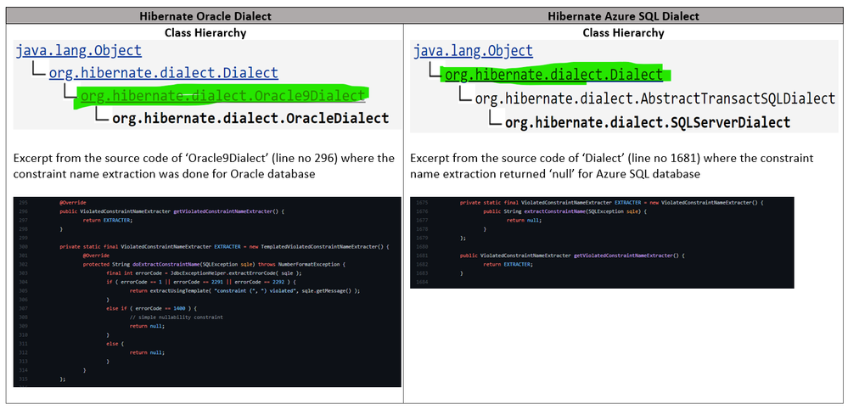Open java.lang.Object link in Azure SQL hierarchy
Image resolution: width=848 pixels, height=410 pixels.
tap(473, 52)
